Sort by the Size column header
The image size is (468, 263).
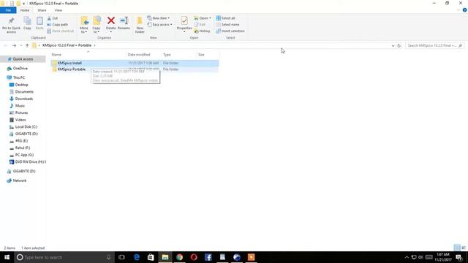coord(208,55)
